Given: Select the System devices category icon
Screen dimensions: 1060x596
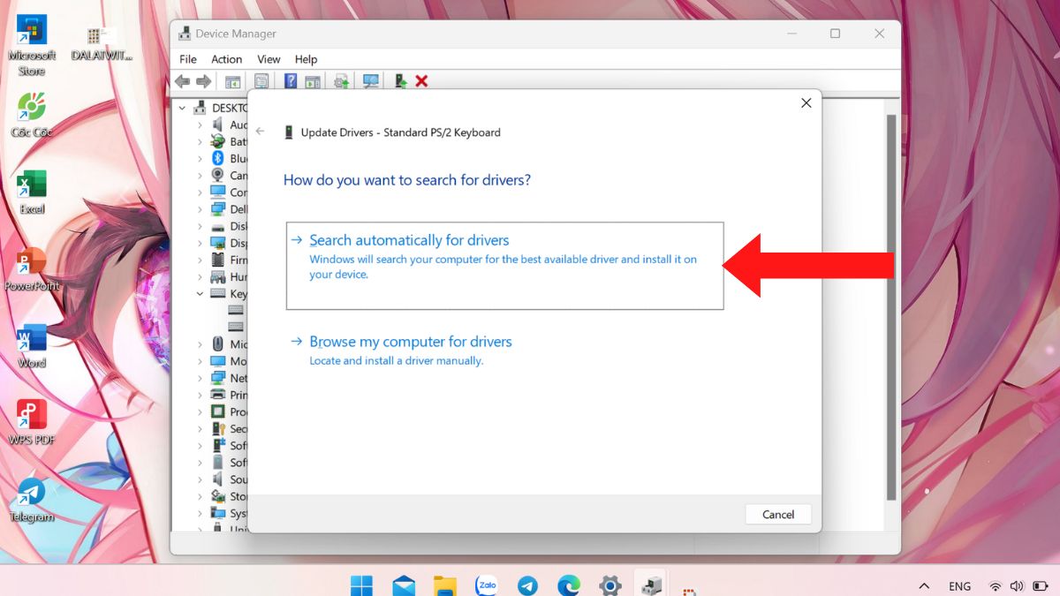Looking at the screenshot, I should tap(218, 513).
